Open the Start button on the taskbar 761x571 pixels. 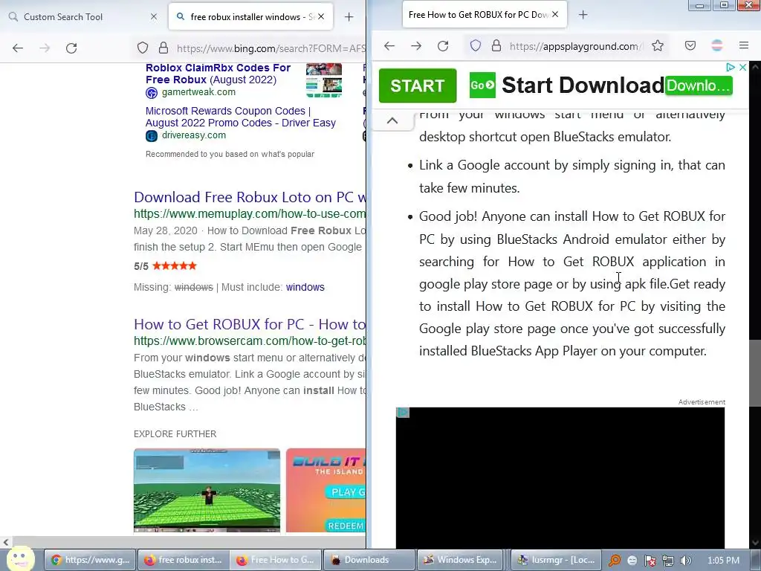click(x=20, y=559)
